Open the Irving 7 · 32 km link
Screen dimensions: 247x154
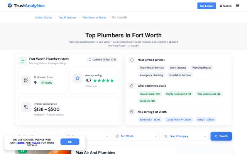(x=206, y=120)
